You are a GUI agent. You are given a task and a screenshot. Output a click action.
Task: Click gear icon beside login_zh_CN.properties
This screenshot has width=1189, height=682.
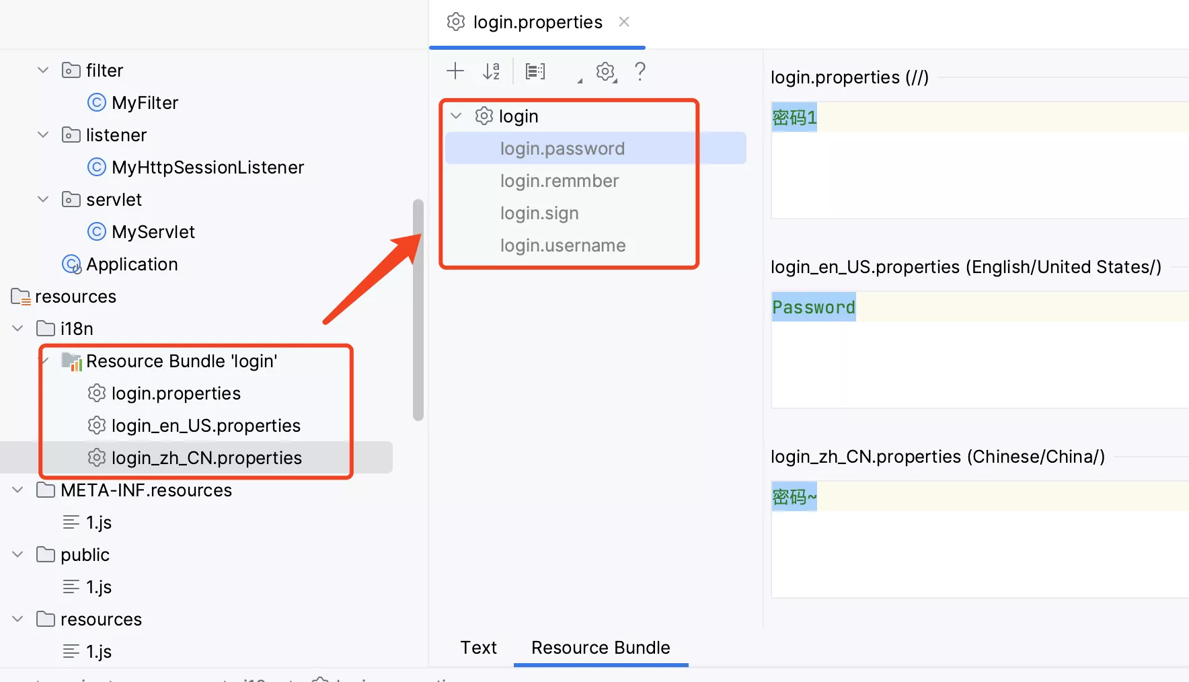97,457
